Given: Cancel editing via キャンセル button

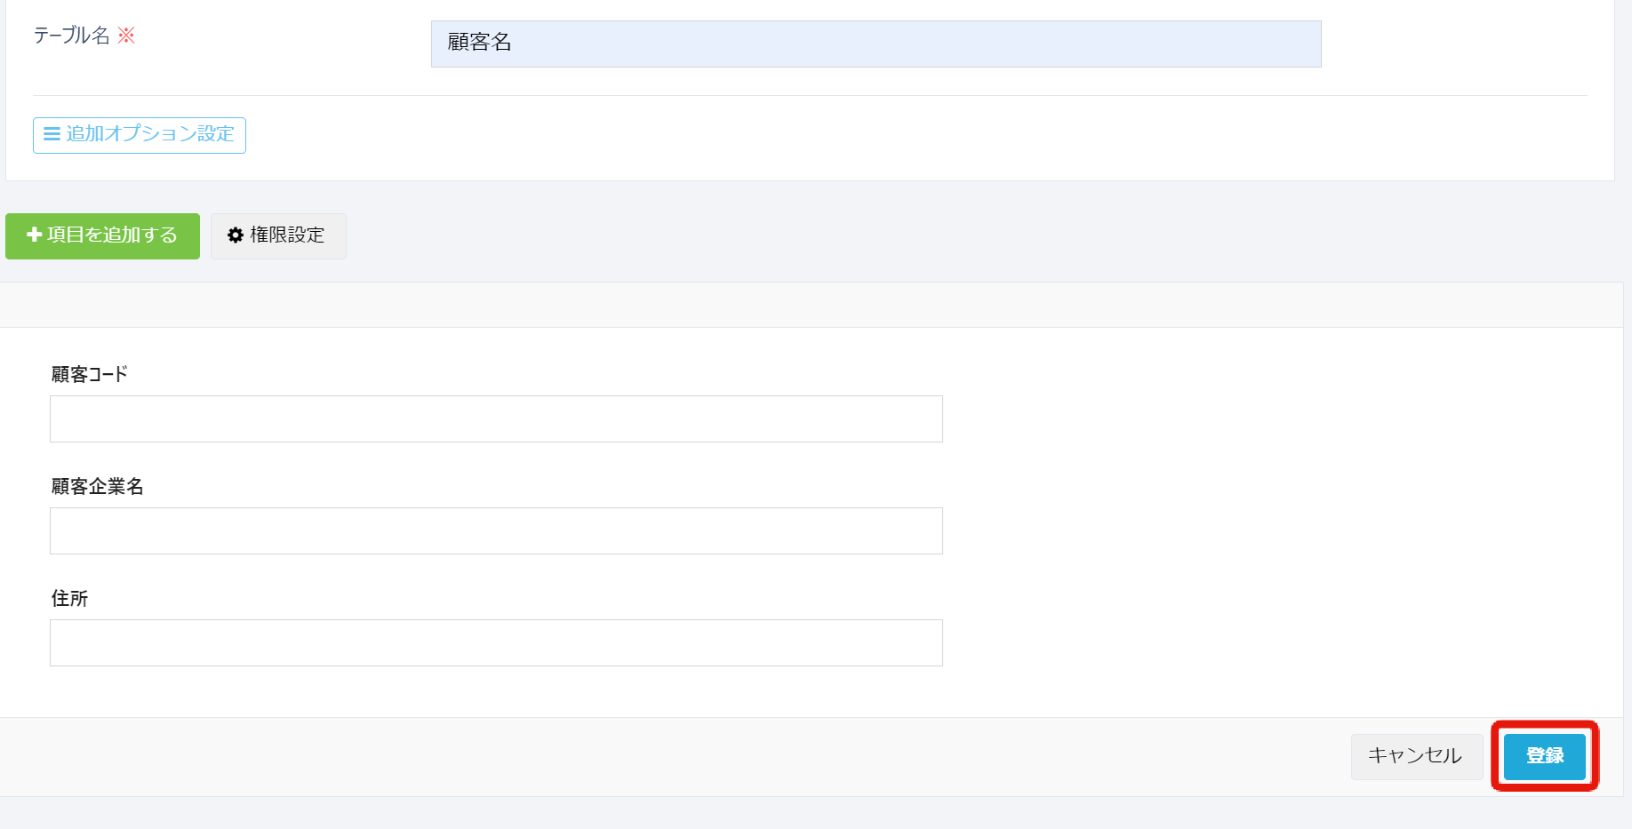Looking at the screenshot, I should [1416, 756].
